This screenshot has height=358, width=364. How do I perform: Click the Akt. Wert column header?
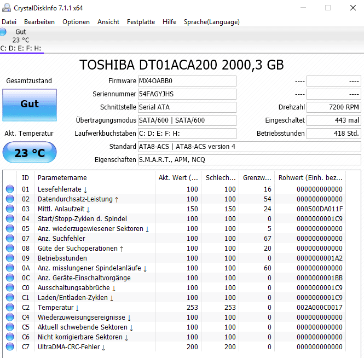pyautogui.click(x=178, y=177)
